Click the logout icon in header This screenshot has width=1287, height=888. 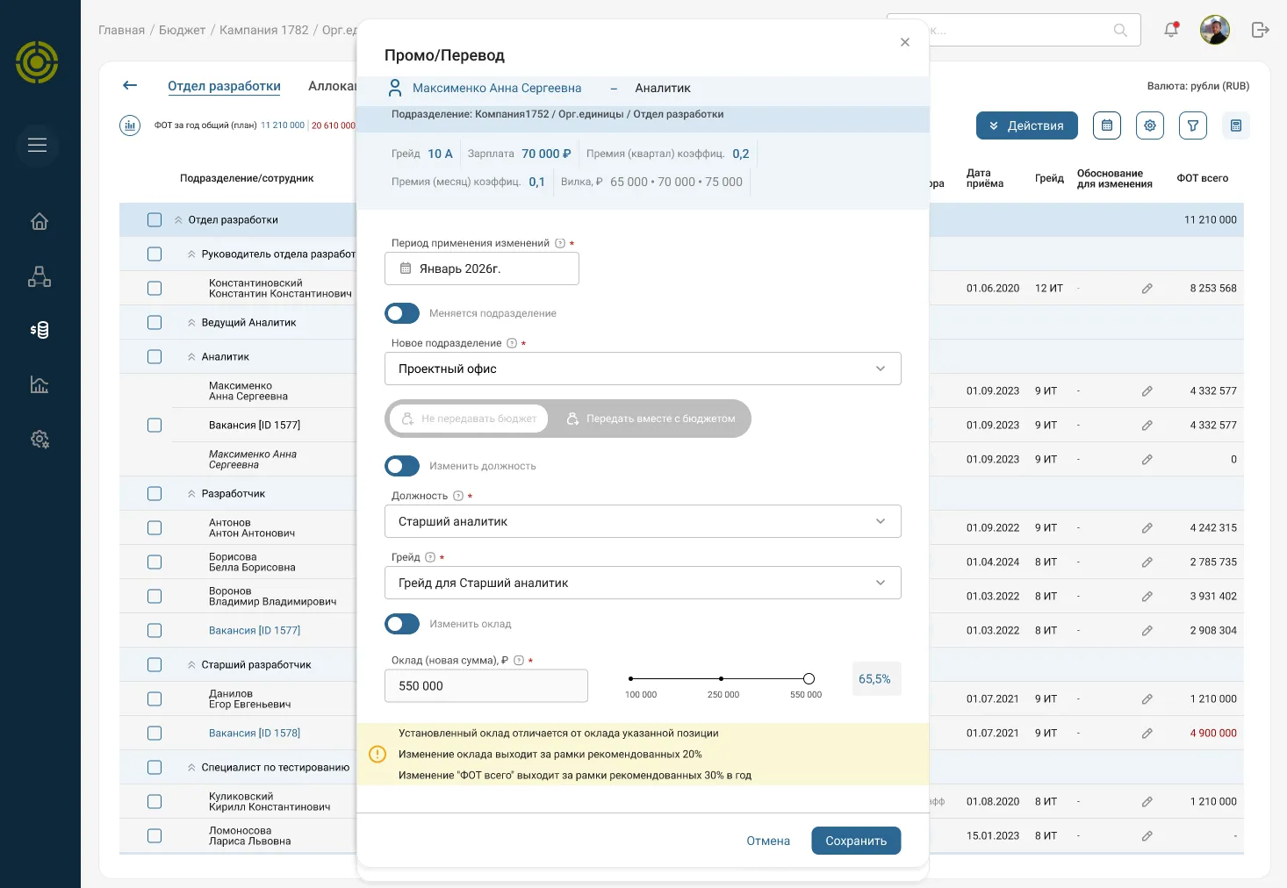(1261, 30)
